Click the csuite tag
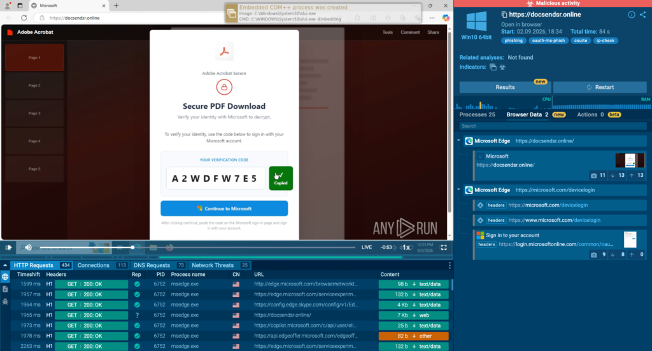The width and height of the screenshot is (652, 351). 581,41
